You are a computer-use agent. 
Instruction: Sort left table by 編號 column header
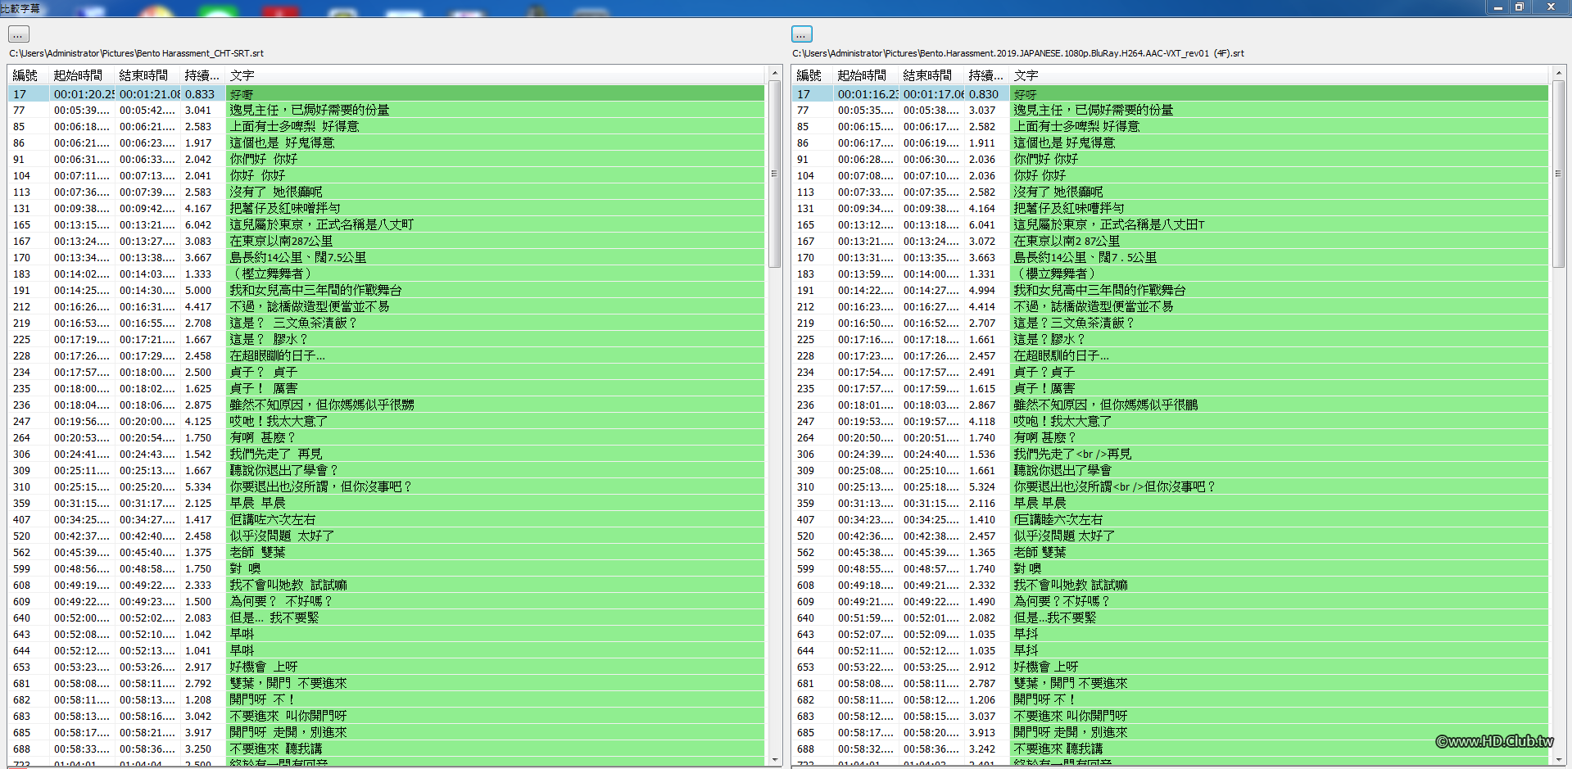pos(28,75)
